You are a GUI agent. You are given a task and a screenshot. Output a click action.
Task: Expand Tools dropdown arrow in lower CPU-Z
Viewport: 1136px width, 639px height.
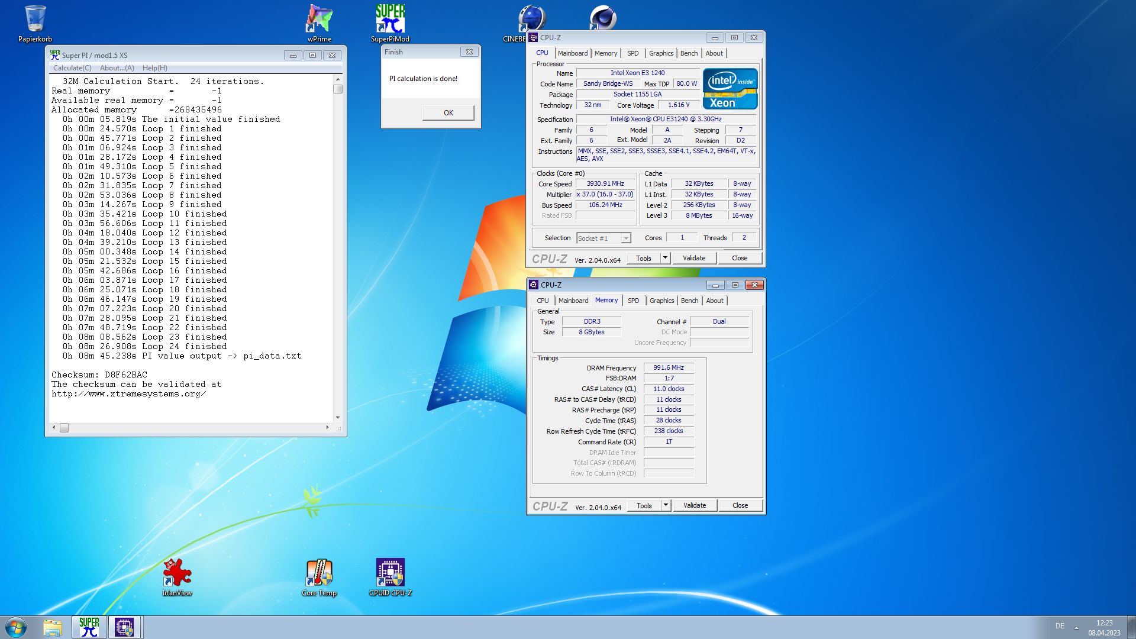click(x=666, y=506)
